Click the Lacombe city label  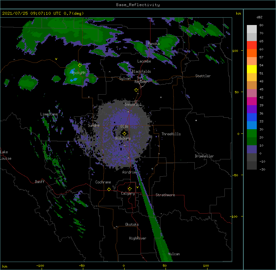(144, 61)
